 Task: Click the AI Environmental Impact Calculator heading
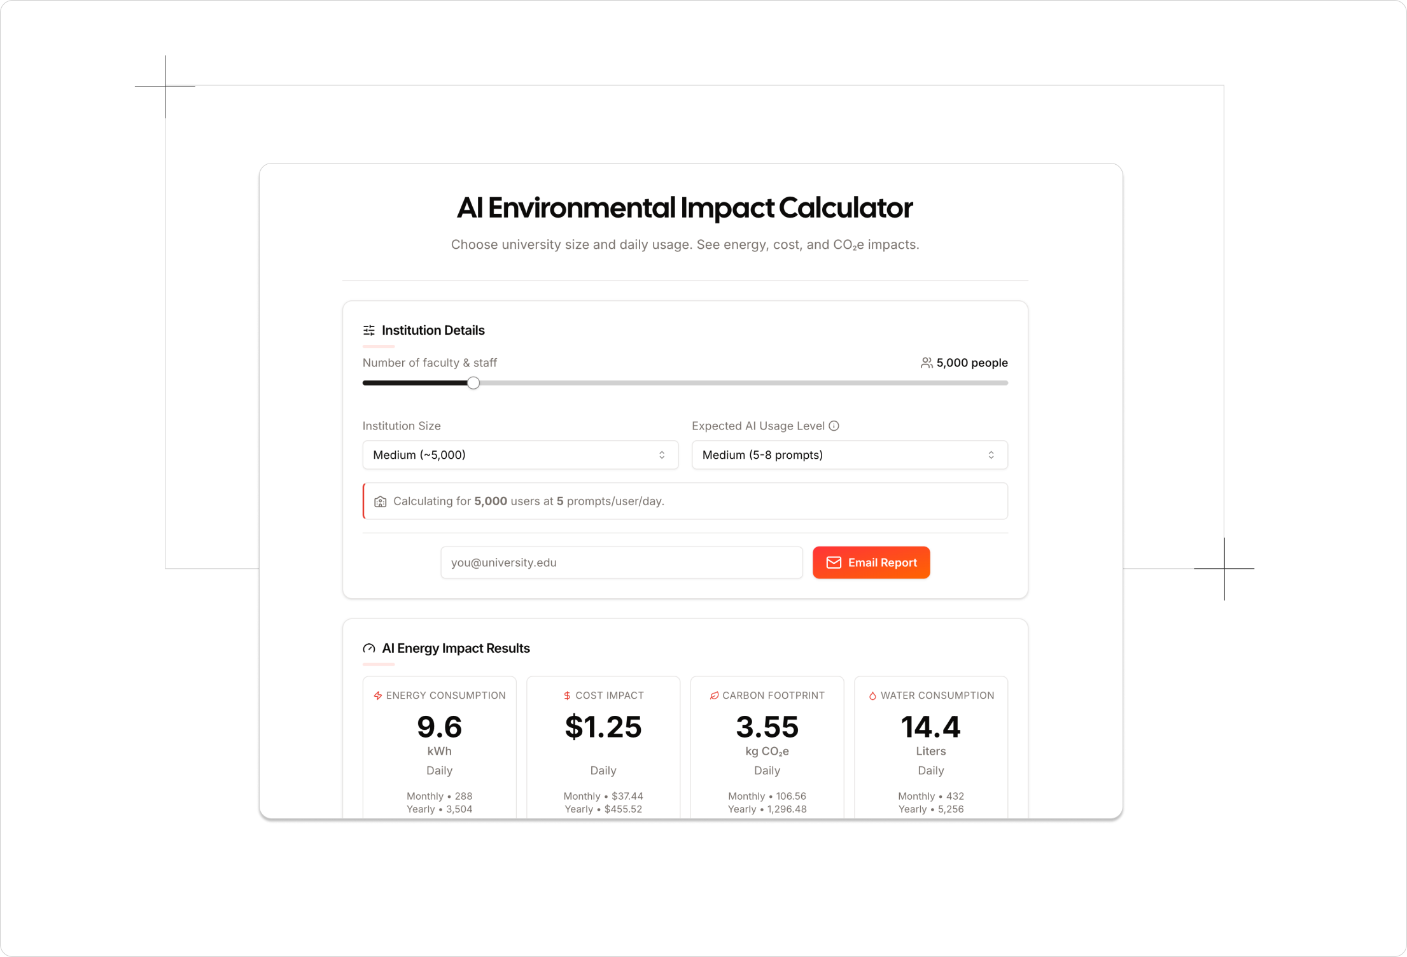685,208
